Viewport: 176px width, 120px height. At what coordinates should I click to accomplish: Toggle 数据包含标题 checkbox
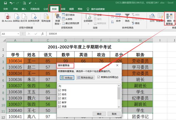click(98, 77)
